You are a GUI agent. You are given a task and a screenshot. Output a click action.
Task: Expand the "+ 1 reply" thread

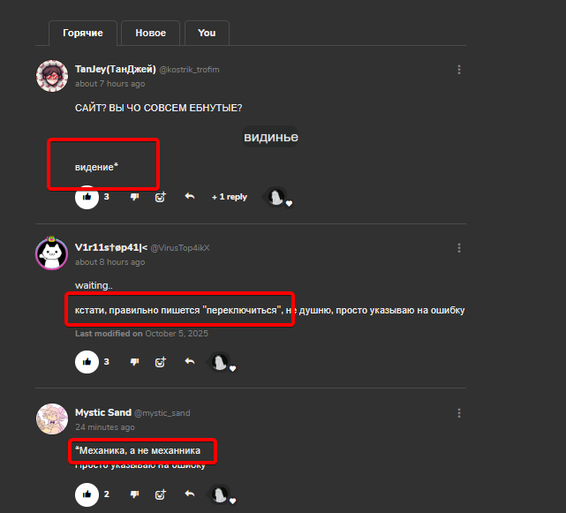coord(230,197)
